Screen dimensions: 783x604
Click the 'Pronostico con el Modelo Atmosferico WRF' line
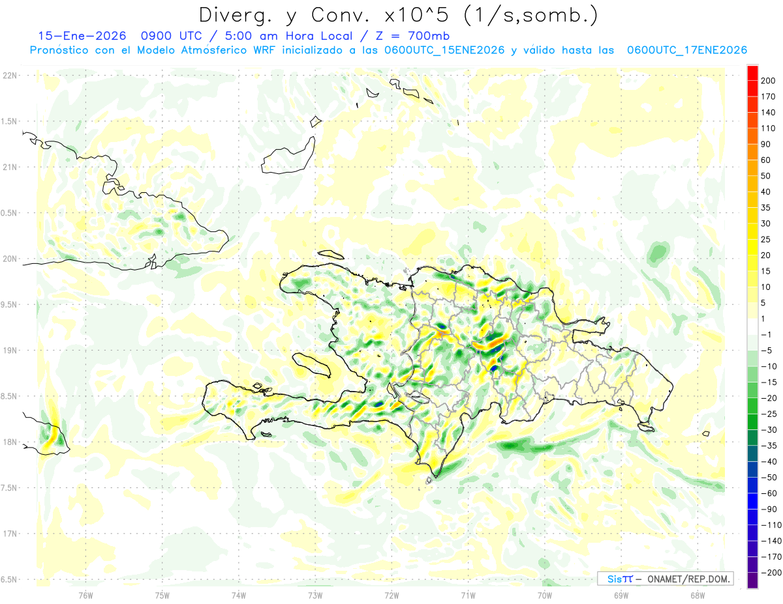[x=153, y=50]
